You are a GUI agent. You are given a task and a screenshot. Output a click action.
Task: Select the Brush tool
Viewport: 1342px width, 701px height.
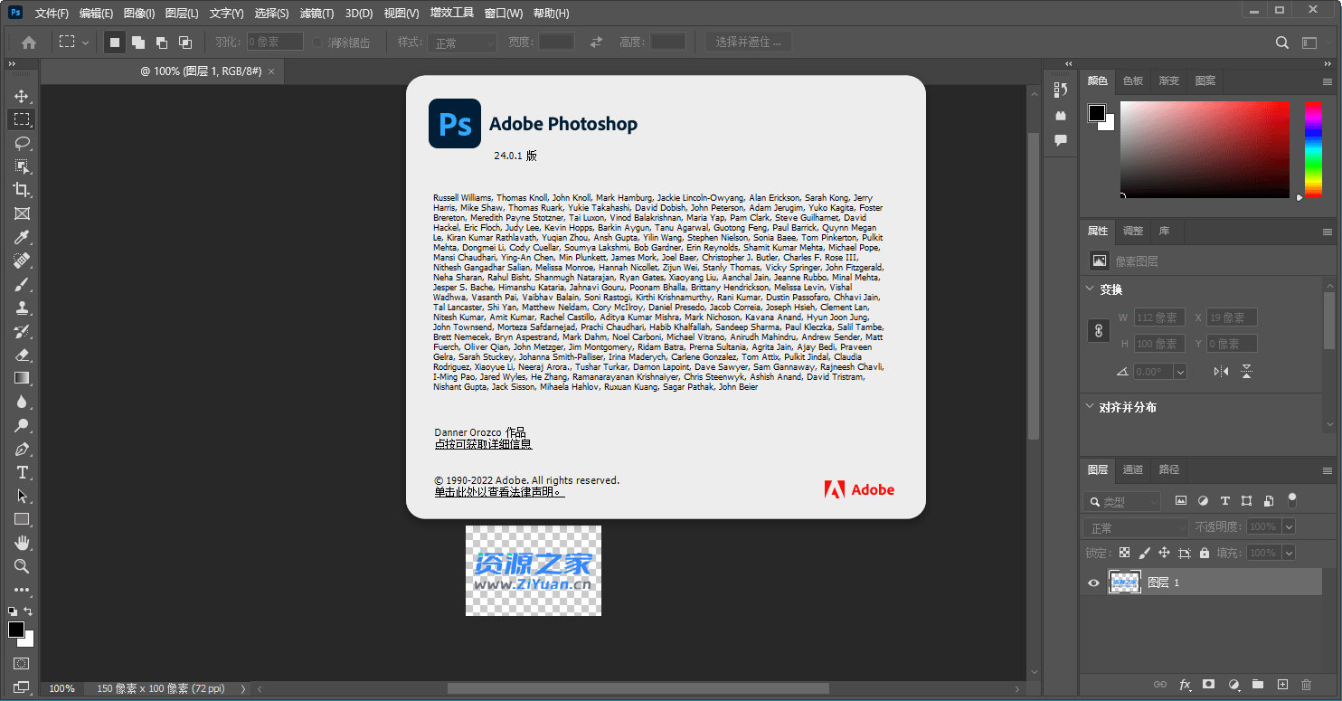[x=22, y=284]
